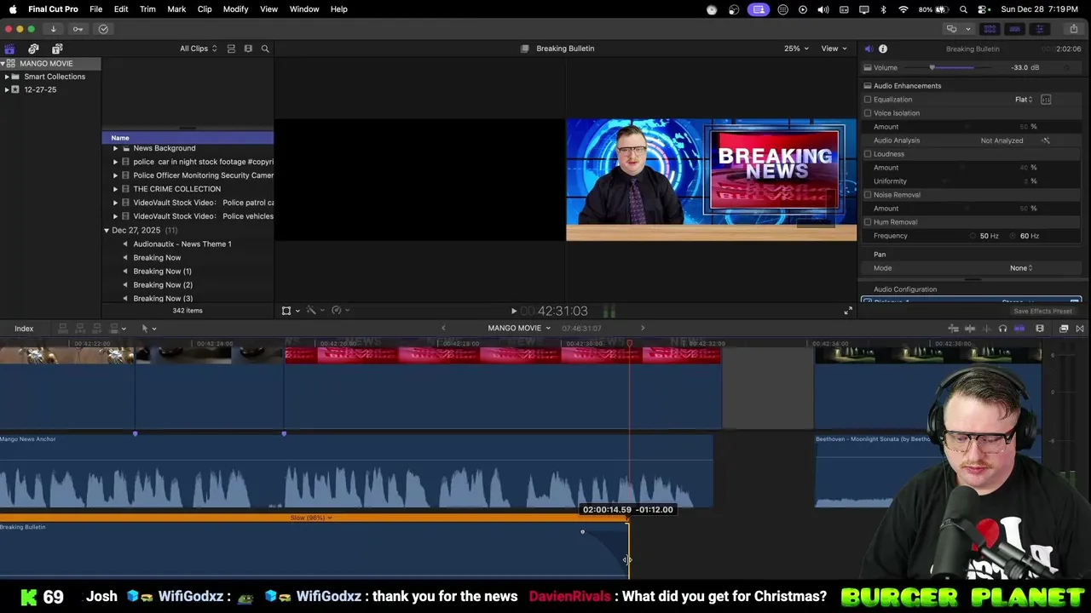This screenshot has width=1091, height=613.
Task: Open the Slow (96%) retime label
Action: (311, 518)
